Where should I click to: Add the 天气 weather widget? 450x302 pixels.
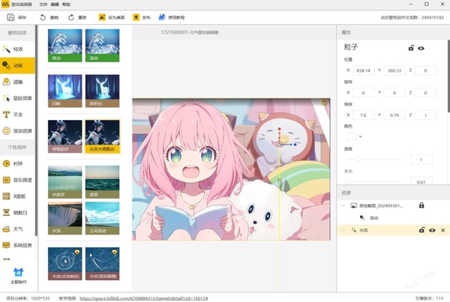(17, 229)
